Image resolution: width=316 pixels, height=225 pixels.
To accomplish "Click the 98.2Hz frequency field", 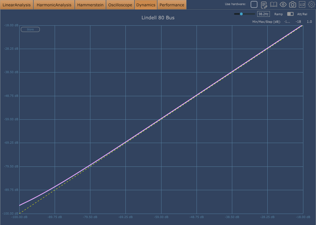I will tap(264, 14).
